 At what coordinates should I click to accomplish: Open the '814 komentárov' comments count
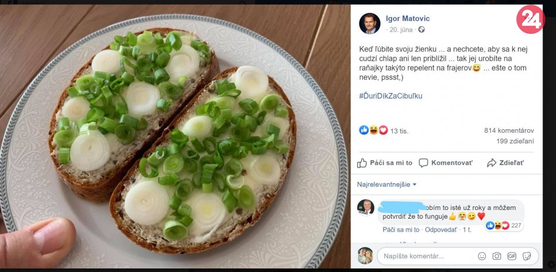pos(509,130)
